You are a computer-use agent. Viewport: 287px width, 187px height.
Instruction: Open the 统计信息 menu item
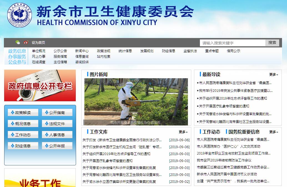coord(125,51)
